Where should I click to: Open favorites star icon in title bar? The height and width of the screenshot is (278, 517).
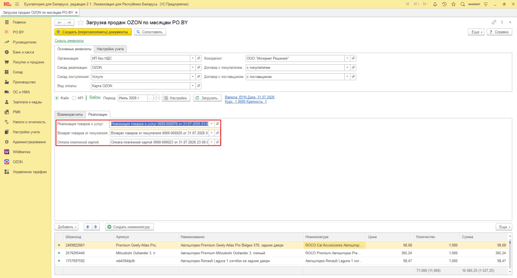pyautogui.click(x=453, y=4)
